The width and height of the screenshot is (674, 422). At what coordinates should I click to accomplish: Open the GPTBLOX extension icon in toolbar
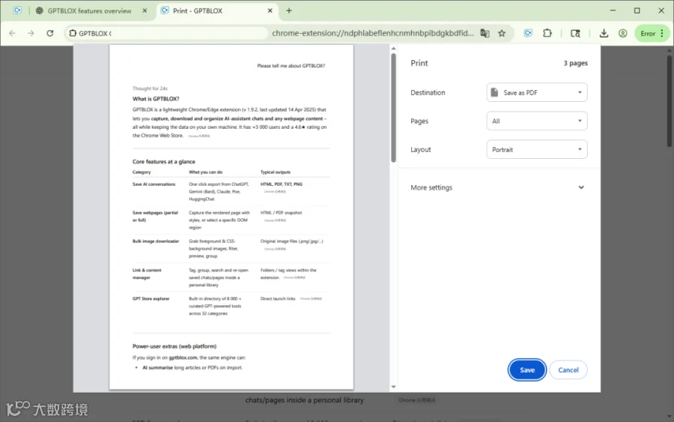coord(528,33)
